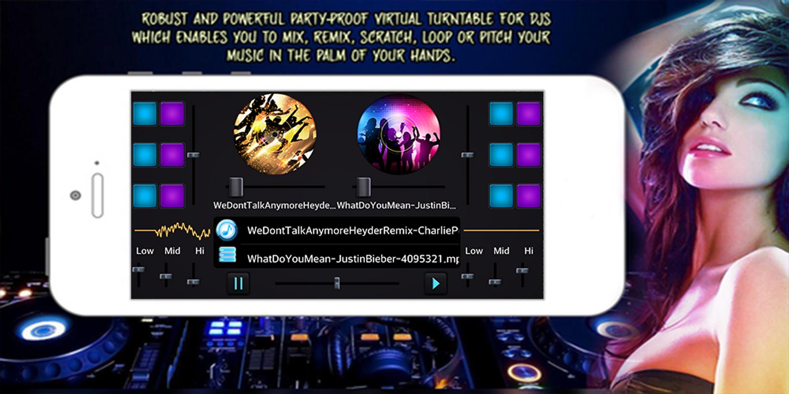The height and width of the screenshot is (394, 789).
Task: Click the left deck Hi EQ fader
Action: (193, 282)
